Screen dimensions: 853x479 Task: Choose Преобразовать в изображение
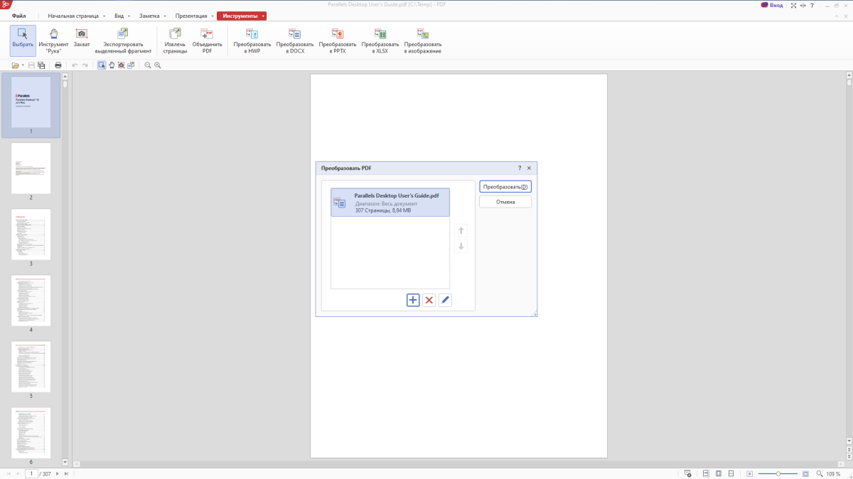pyautogui.click(x=423, y=41)
